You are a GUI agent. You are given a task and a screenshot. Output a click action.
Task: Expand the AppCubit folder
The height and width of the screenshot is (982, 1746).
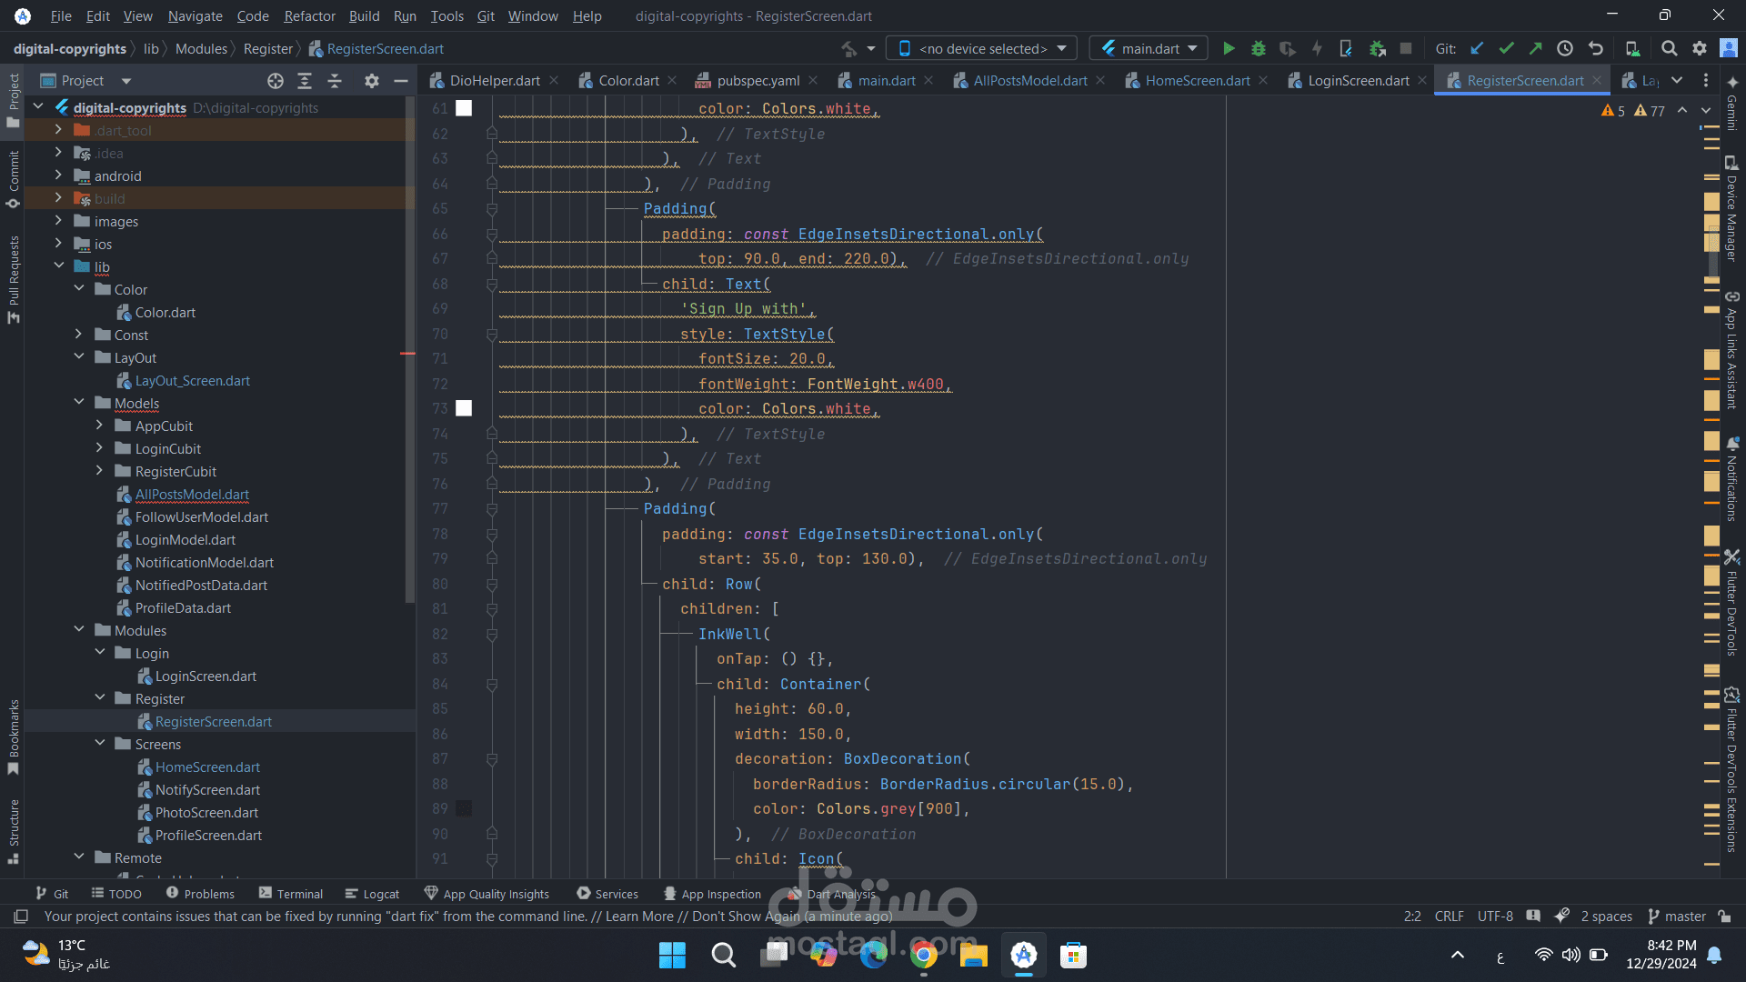click(100, 426)
